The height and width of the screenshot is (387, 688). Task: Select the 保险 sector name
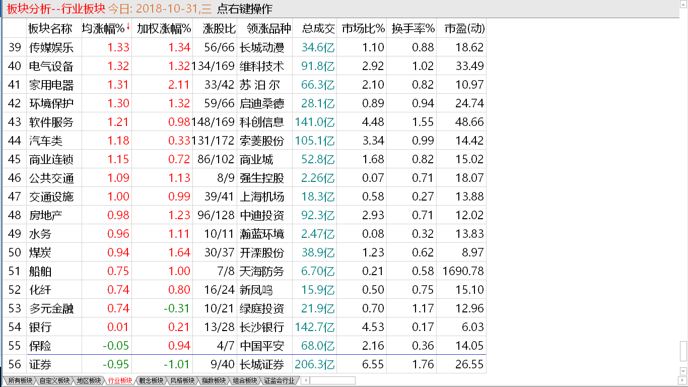(x=40, y=346)
